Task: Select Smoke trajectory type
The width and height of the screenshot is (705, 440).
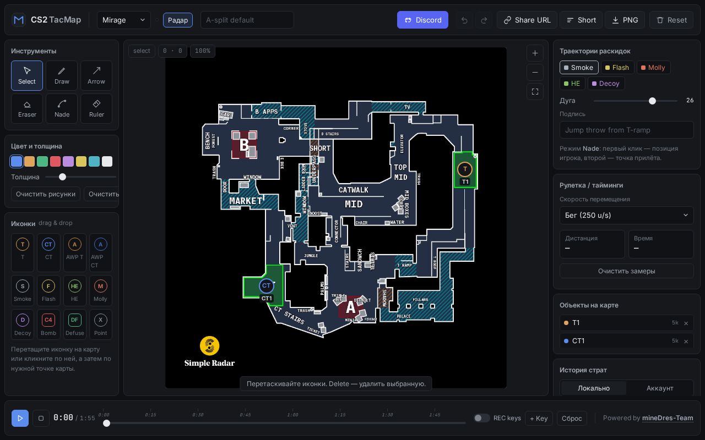Action: [x=579, y=68]
